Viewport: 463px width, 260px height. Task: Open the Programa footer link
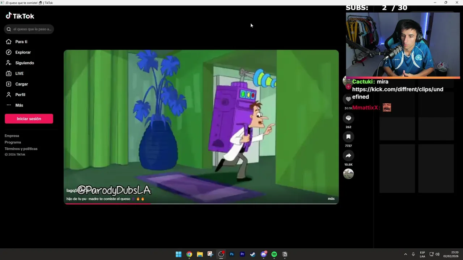pyautogui.click(x=13, y=142)
